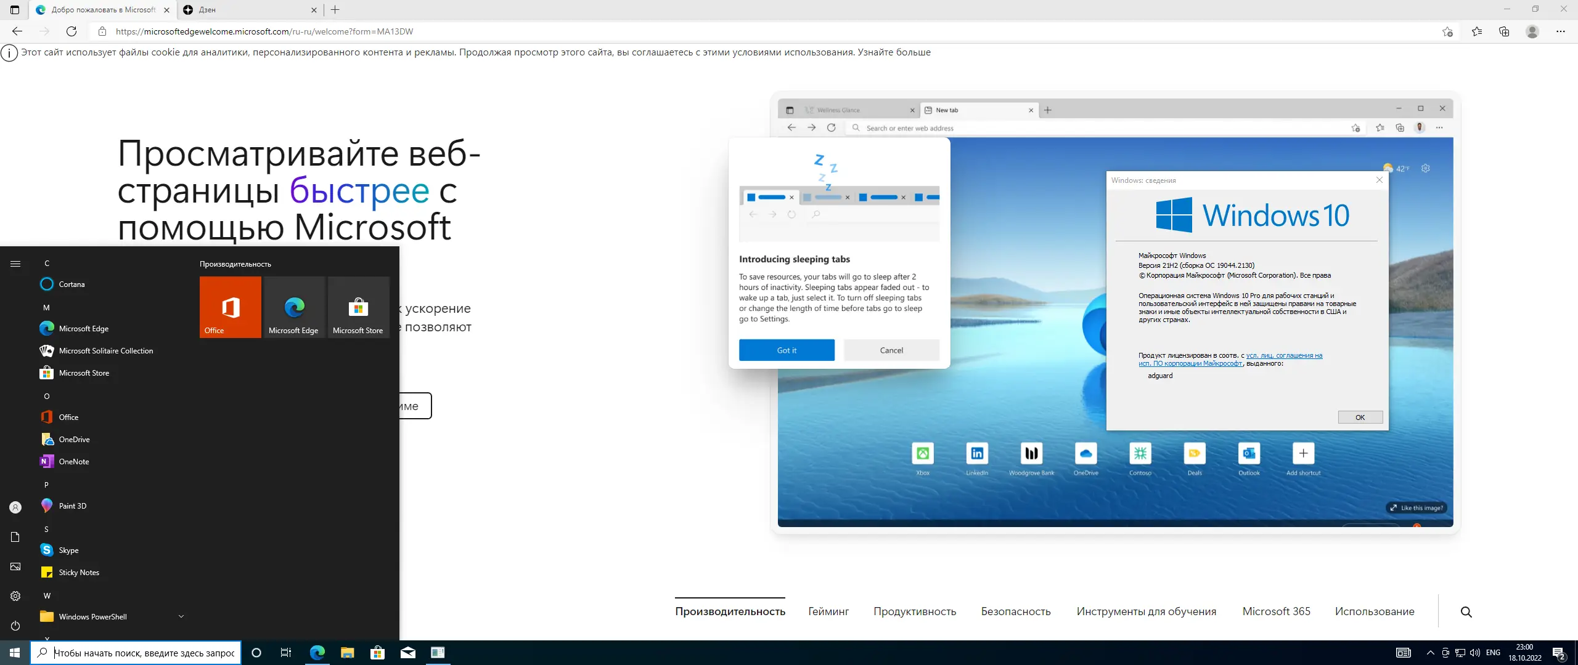Click the network icon in system tray
The width and height of the screenshot is (1578, 665).
click(1460, 653)
